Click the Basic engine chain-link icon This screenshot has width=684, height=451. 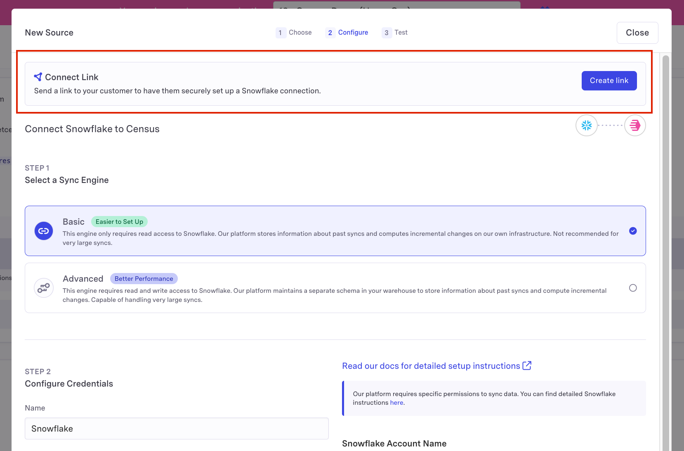click(x=44, y=231)
